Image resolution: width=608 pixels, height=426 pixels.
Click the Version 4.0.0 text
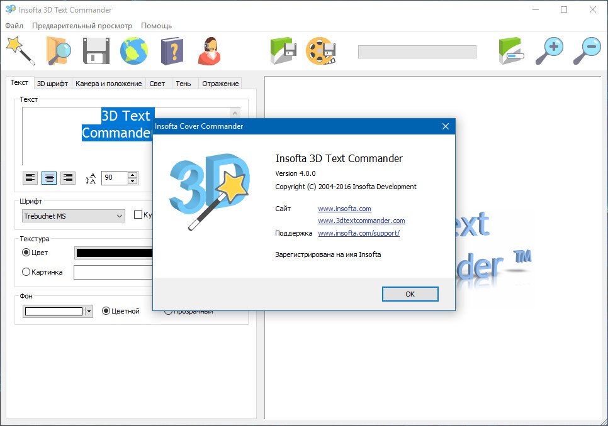pyautogui.click(x=295, y=173)
